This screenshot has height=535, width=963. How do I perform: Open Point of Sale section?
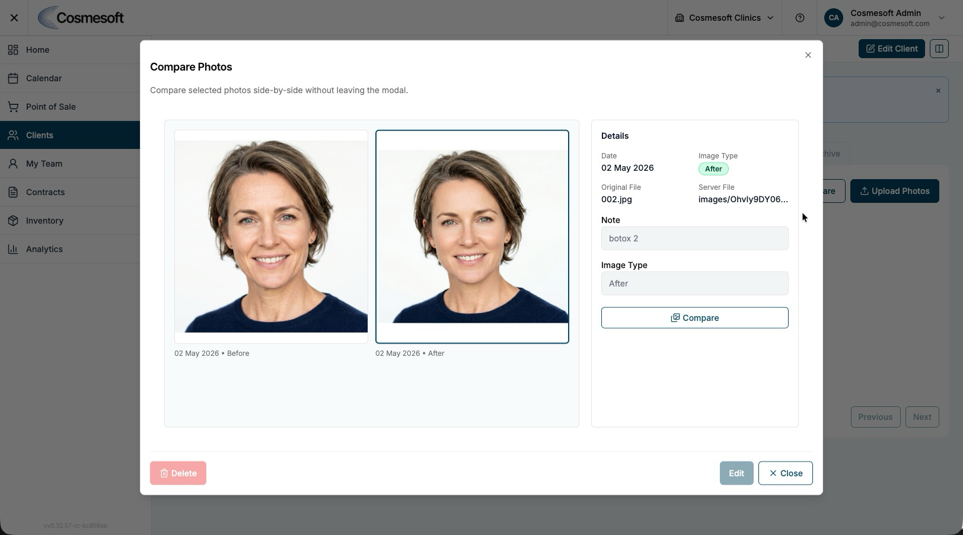70,107
